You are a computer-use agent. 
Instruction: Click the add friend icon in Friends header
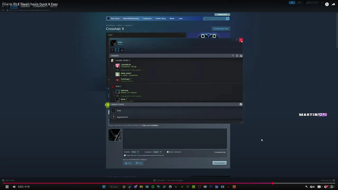241,56
